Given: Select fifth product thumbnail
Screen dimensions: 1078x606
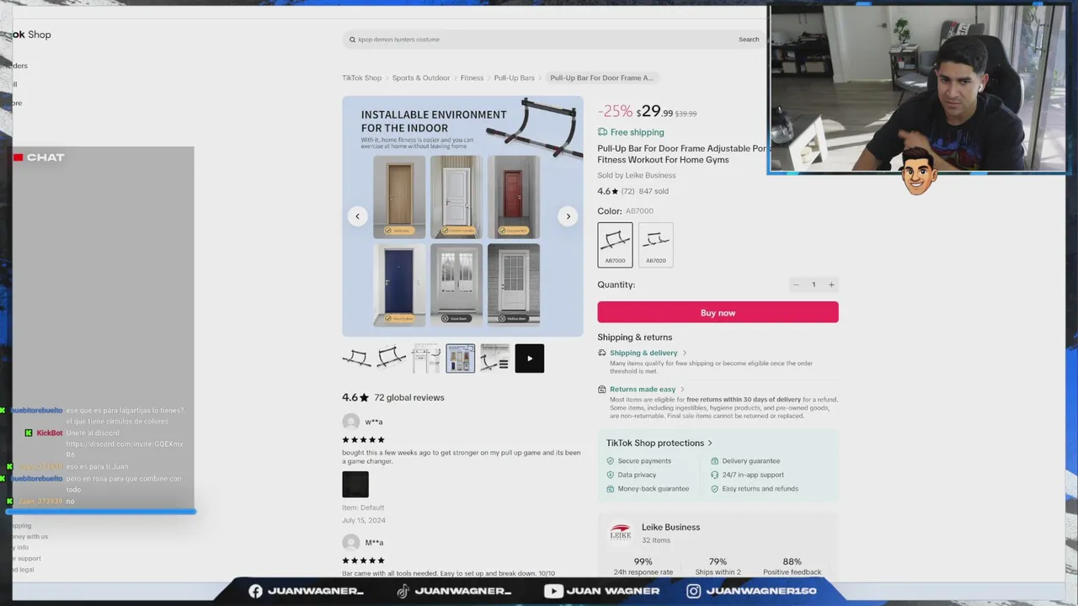Looking at the screenshot, I should point(494,359).
